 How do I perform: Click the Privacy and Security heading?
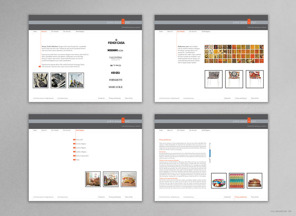(x=165, y=140)
